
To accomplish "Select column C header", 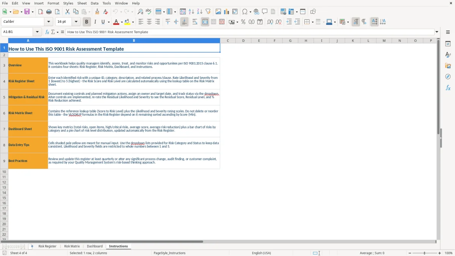I will (x=227, y=41).
